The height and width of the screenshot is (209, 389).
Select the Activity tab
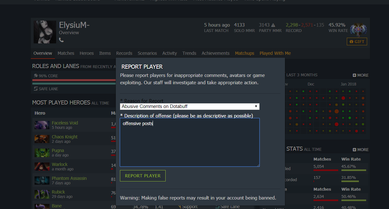click(x=170, y=53)
